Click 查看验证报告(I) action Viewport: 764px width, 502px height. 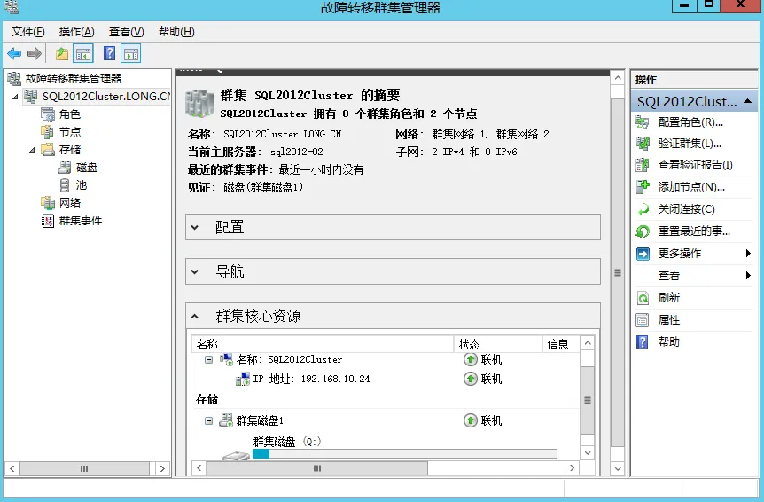pyautogui.click(x=694, y=165)
